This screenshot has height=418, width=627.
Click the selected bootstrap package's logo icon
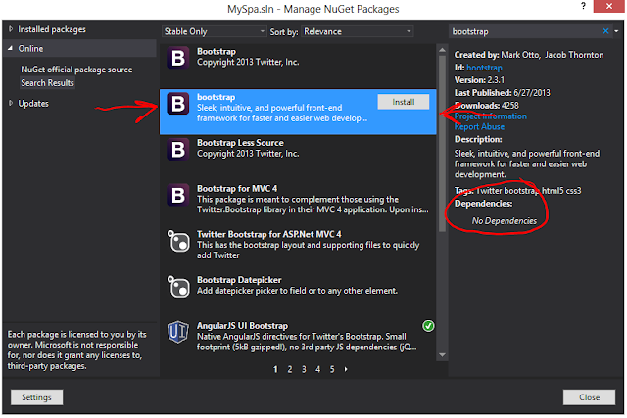point(178,104)
